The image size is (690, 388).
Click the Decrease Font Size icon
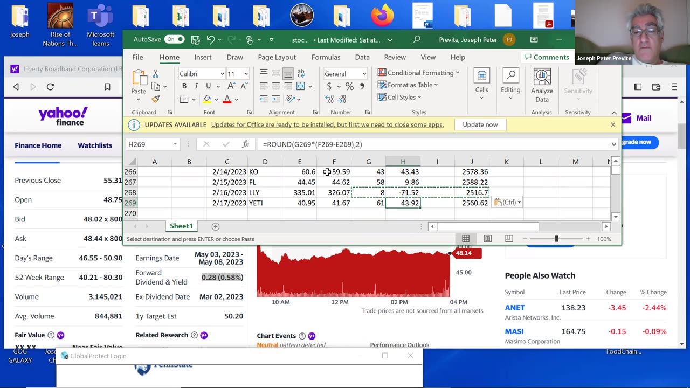243,86
